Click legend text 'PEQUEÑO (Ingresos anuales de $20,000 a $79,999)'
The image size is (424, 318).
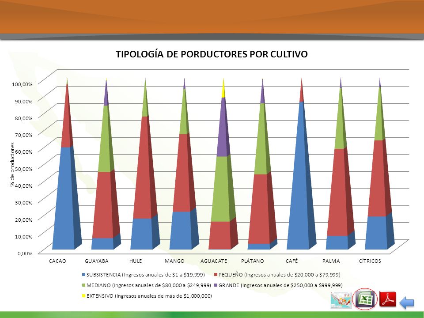[279, 275]
